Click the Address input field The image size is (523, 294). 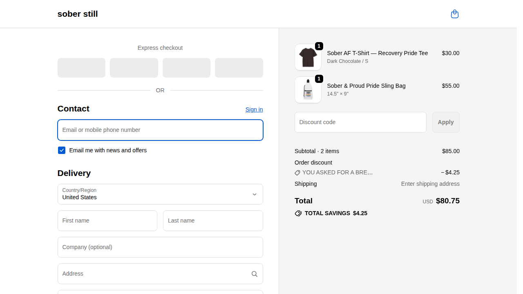click(x=160, y=274)
